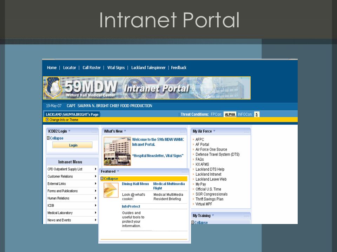Click the orange document icon in Featured
The height and width of the screenshot is (252, 337).
pyautogui.click(x=111, y=190)
